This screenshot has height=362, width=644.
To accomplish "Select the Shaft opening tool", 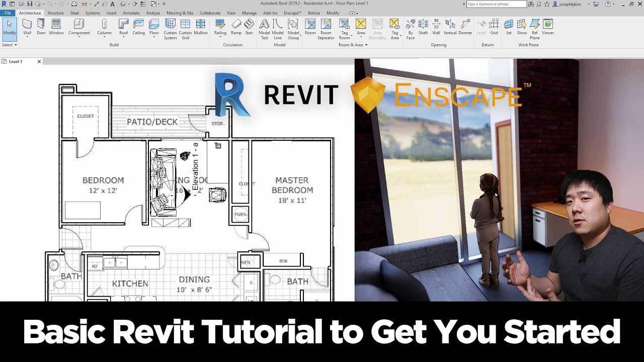I will 423,28.
